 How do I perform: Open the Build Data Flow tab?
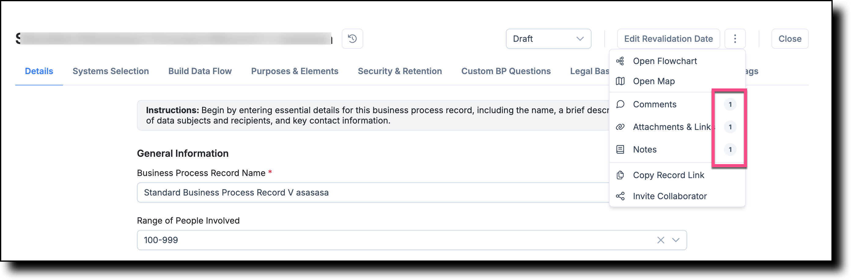(x=200, y=71)
